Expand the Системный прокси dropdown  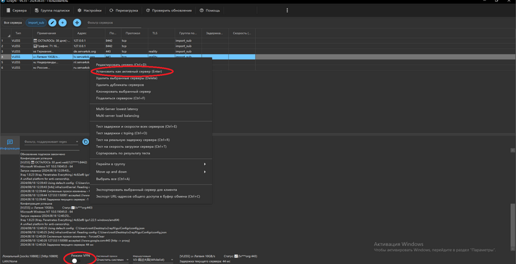coord(112,260)
